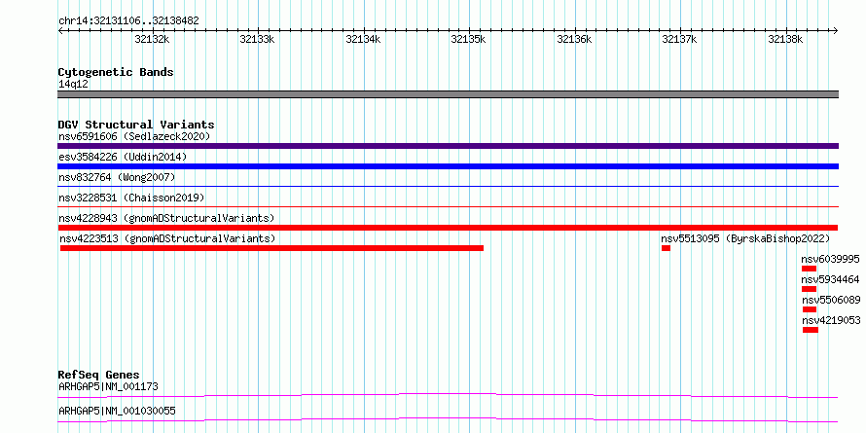Click the magenta ARHGAP5|NM_001173 intron line
866x433 pixels.
pos(448,395)
